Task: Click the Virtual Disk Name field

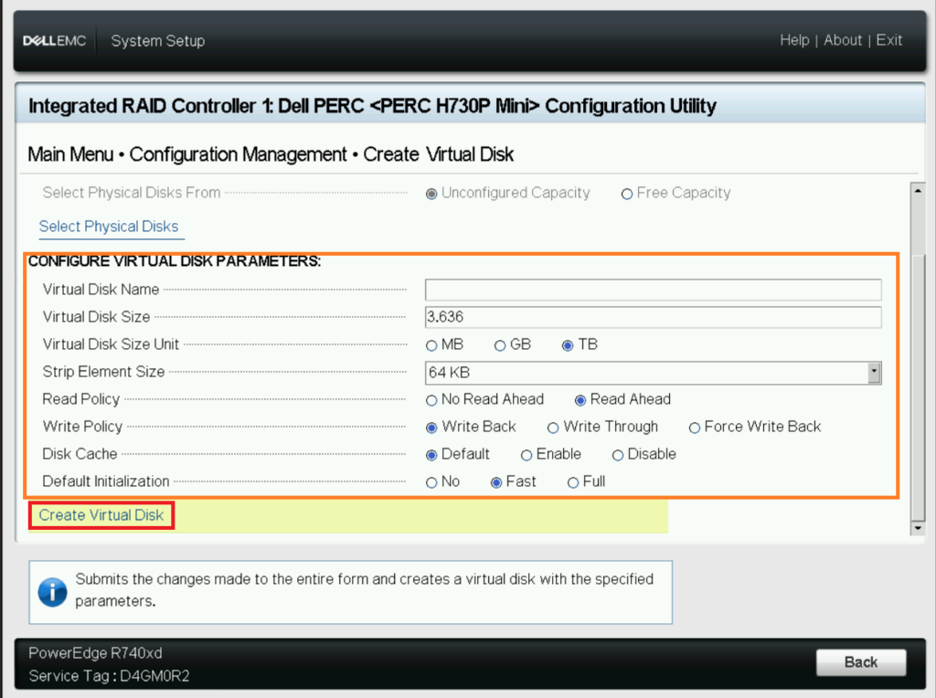Action: [653, 290]
